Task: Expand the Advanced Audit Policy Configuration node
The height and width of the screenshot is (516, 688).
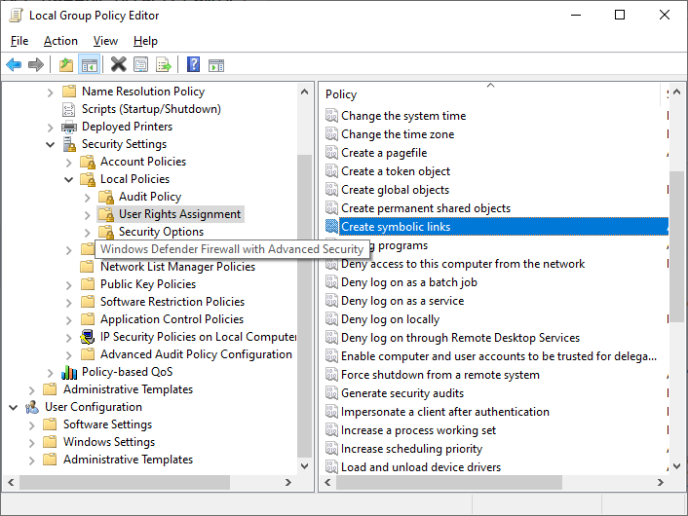Action: click(x=69, y=355)
